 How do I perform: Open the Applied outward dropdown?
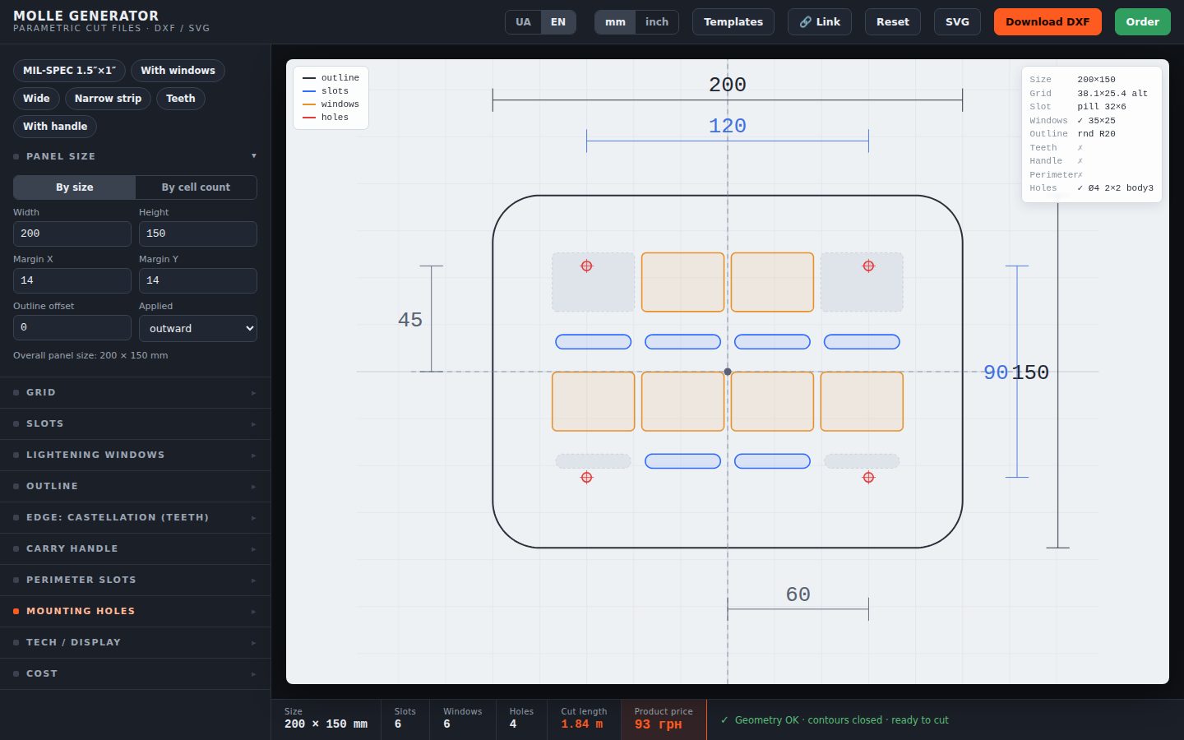pyautogui.click(x=198, y=328)
